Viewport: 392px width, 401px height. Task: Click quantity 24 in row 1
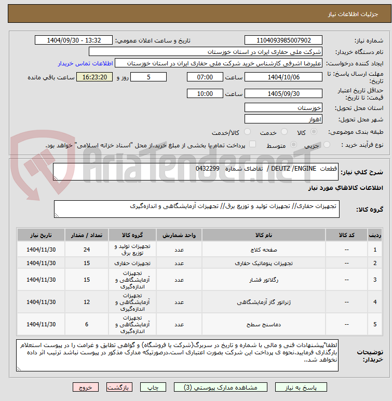pyautogui.click(x=87, y=250)
